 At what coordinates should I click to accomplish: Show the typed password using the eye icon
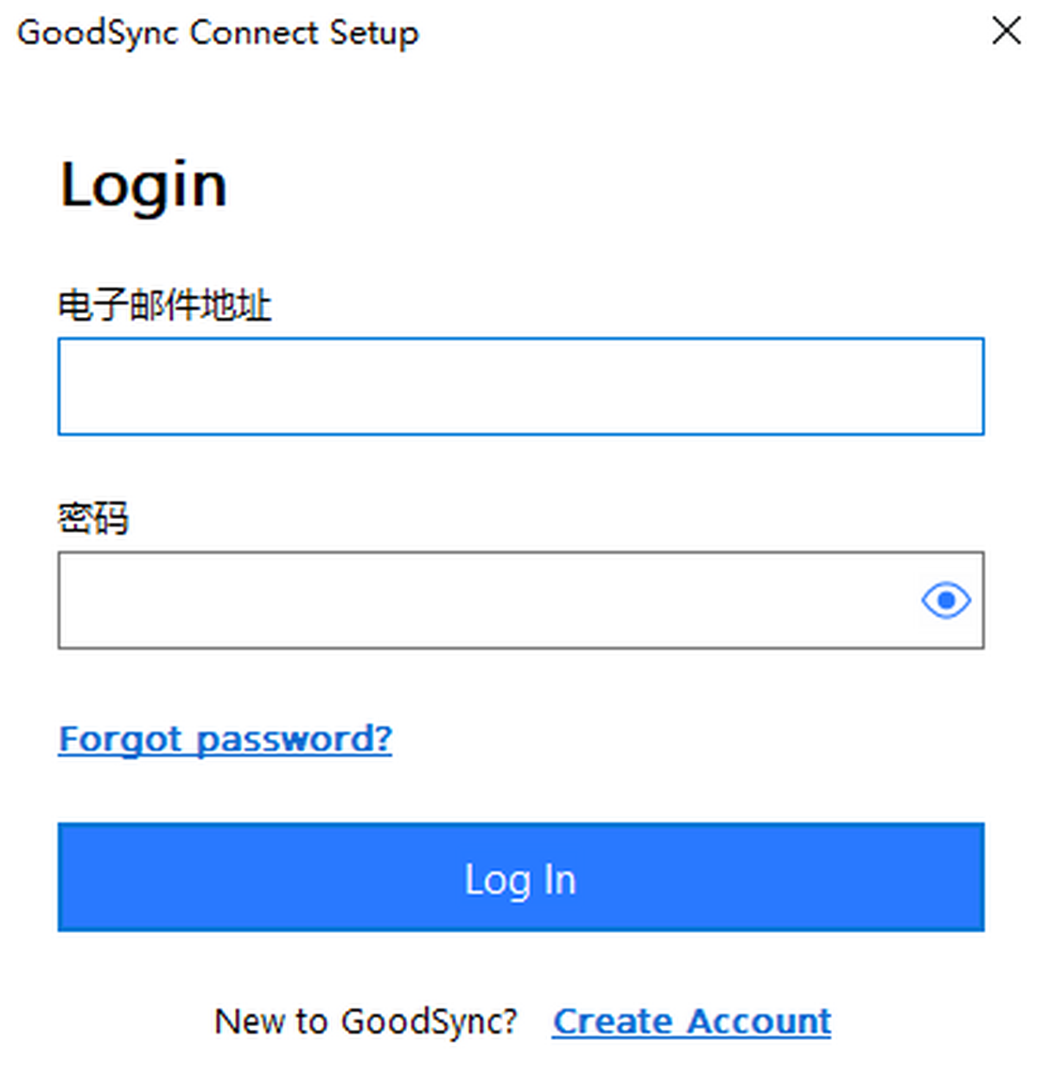click(x=945, y=599)
